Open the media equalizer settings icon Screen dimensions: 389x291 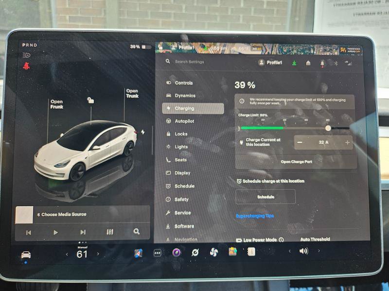click(110, 232)
